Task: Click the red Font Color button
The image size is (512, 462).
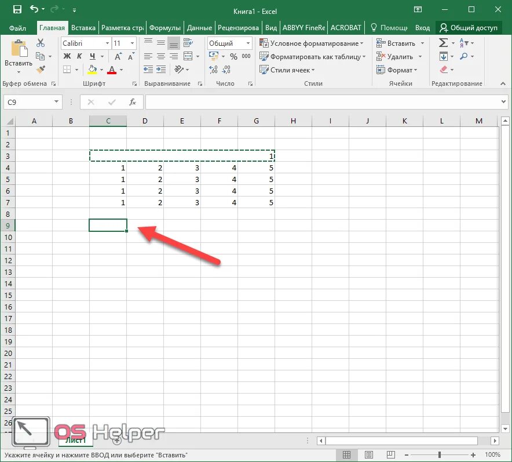Action: pyautogui.click(x=112, y=69)
